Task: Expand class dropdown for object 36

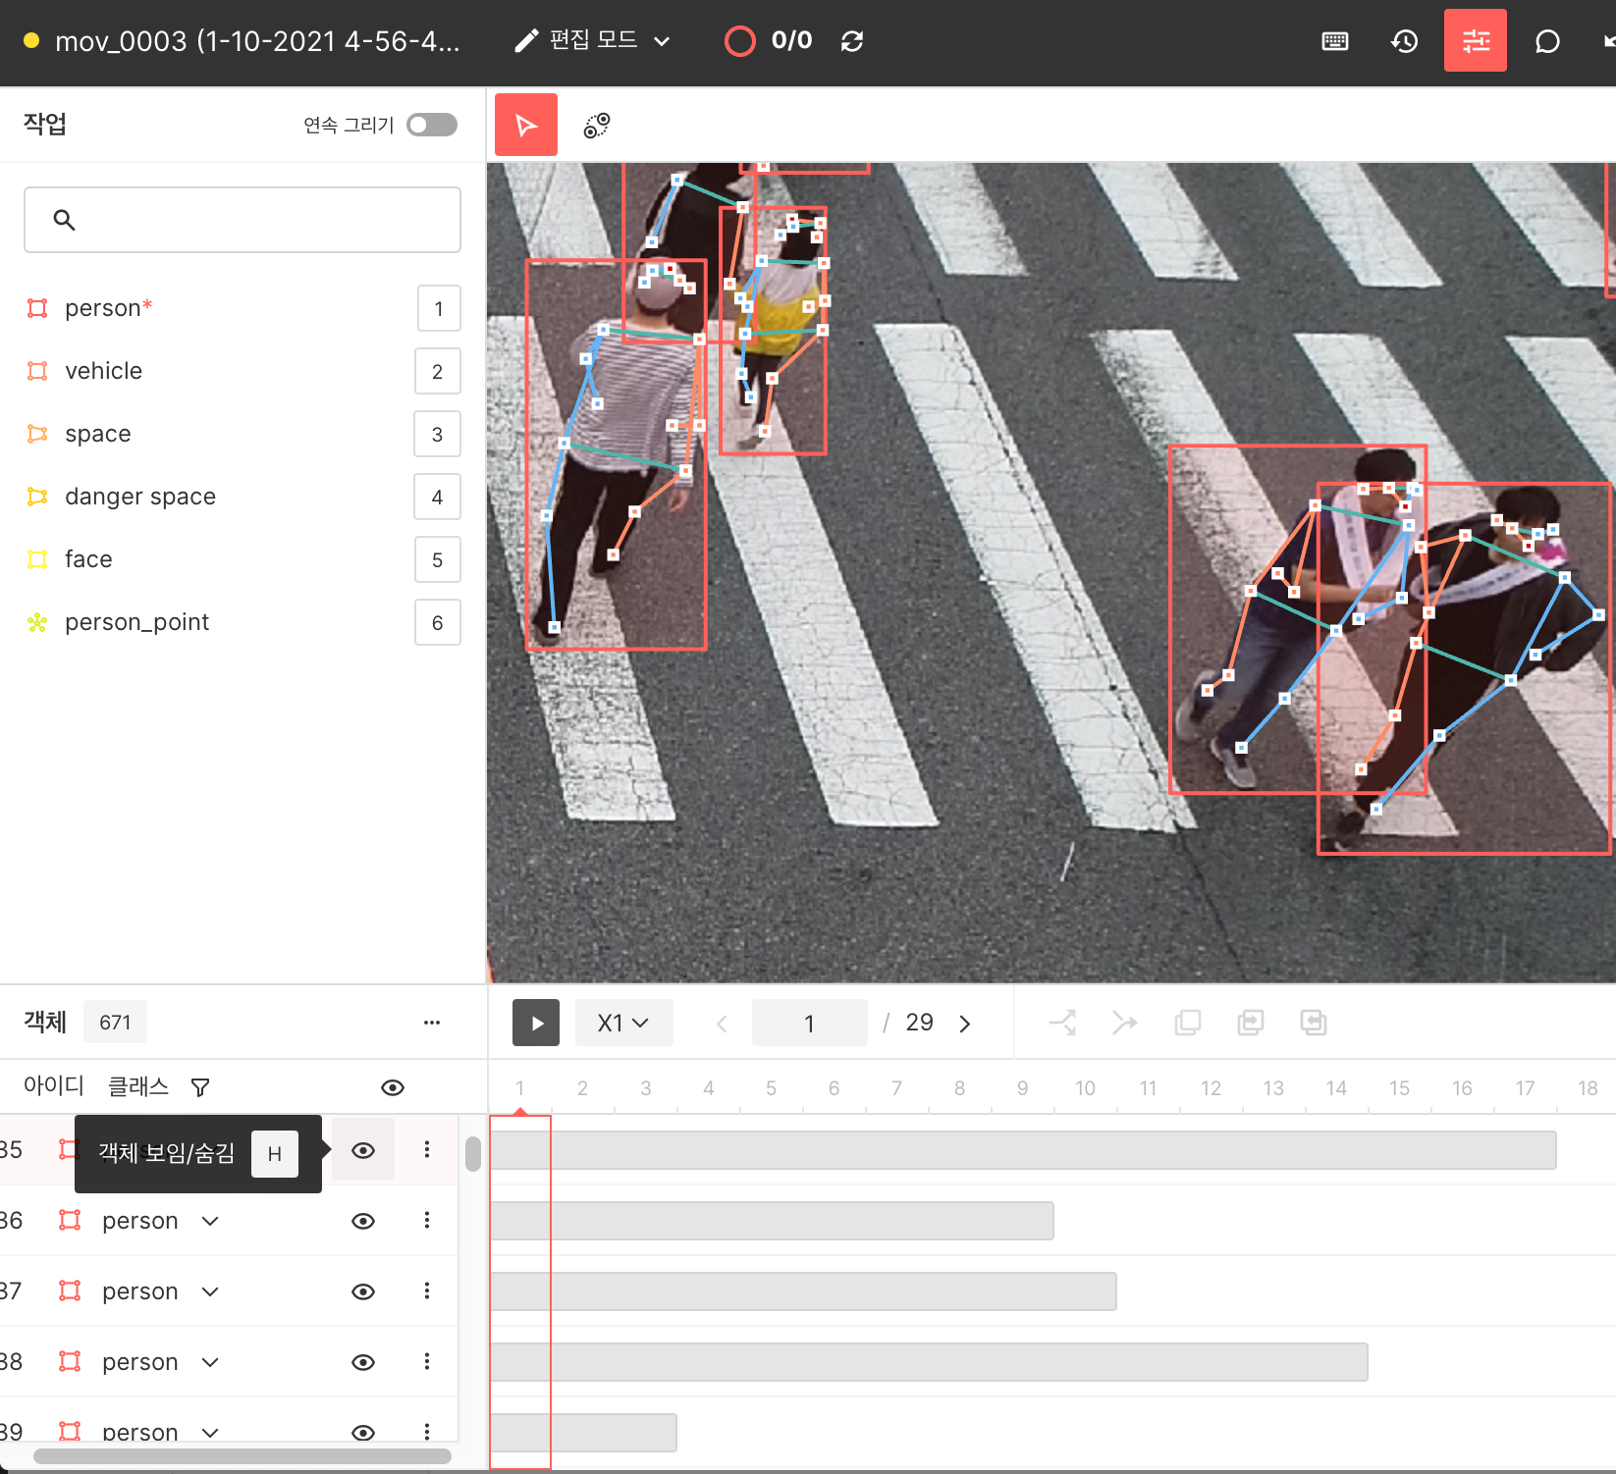Action: tap(210, 1221)
